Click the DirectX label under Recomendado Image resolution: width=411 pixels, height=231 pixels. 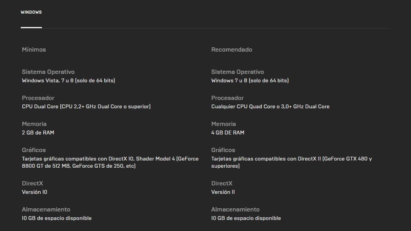[x=222, y=183]
